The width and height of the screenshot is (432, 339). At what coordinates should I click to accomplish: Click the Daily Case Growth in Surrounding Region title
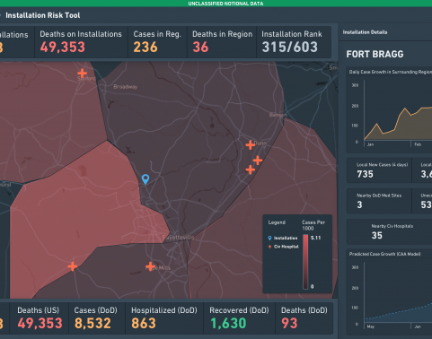click(x=391, y=72)
